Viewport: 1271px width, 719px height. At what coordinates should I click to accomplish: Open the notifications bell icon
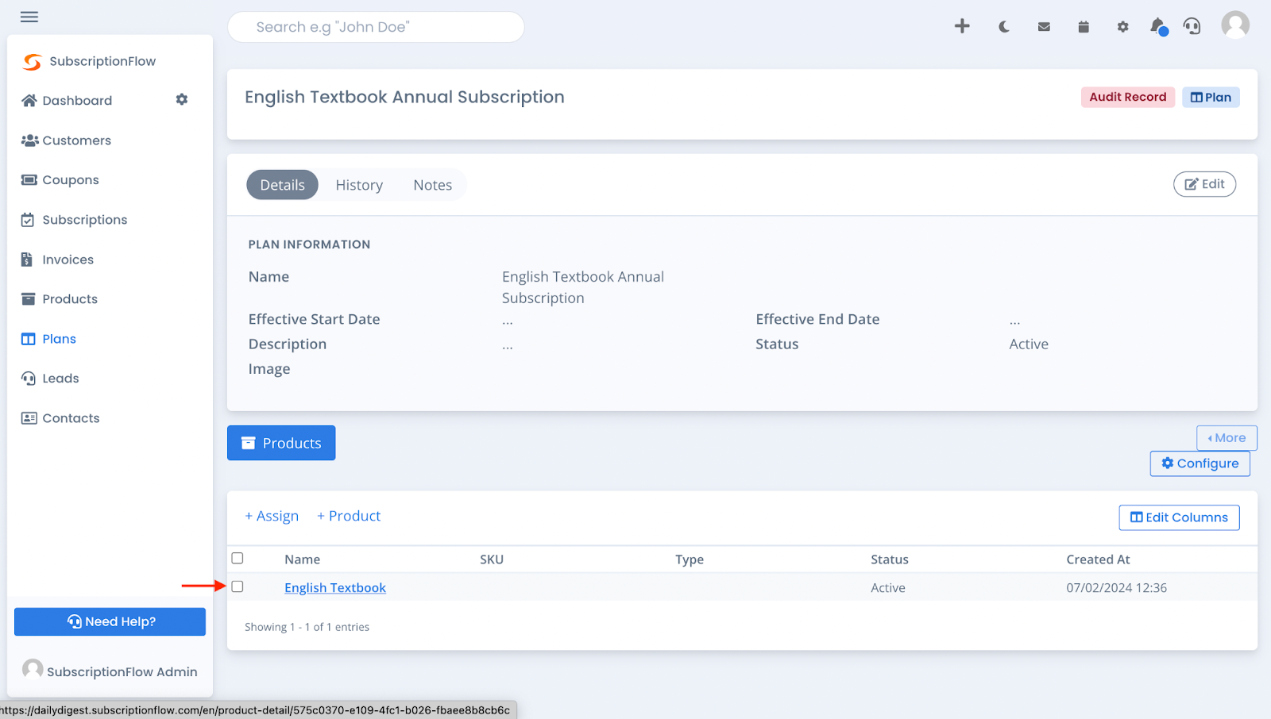(1158, 27)
